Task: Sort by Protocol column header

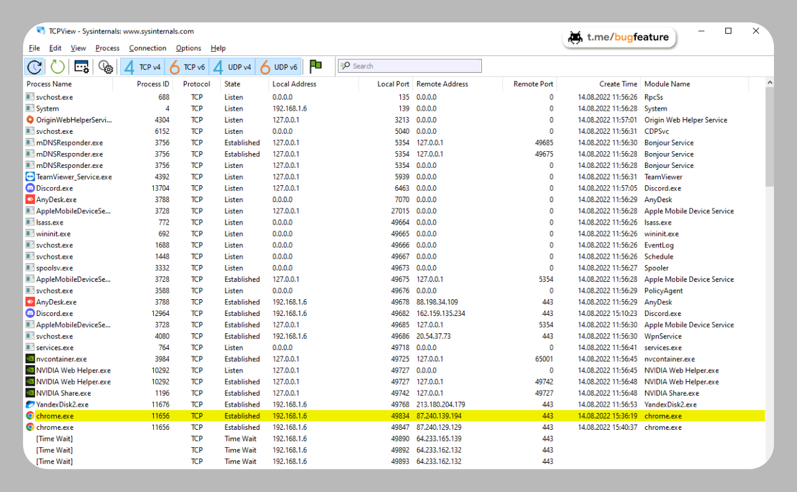Action: (x=197, y=84)
